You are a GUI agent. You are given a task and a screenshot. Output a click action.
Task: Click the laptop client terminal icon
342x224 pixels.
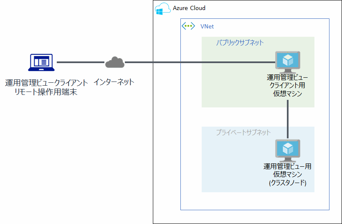[x=40, y=63]
